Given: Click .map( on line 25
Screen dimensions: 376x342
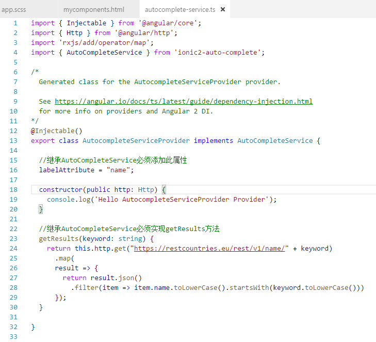Looking at the screenshot, I should 65,258.
